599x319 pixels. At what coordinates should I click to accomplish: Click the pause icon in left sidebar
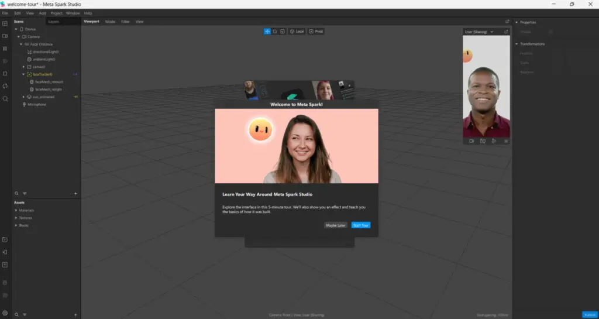point(5,49)
